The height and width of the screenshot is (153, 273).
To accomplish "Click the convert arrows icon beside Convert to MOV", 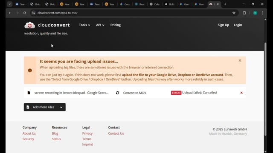I will [118, 93].
